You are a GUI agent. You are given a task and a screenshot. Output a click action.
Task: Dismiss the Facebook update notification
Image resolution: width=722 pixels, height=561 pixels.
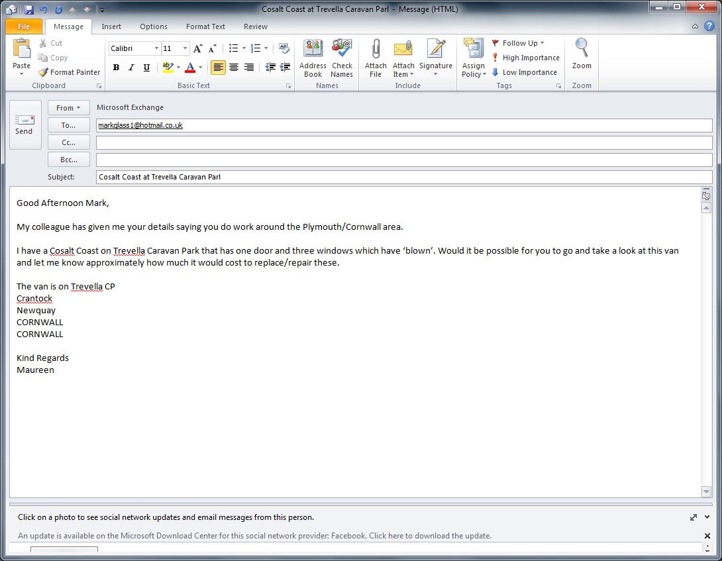(x=707, y=536)
